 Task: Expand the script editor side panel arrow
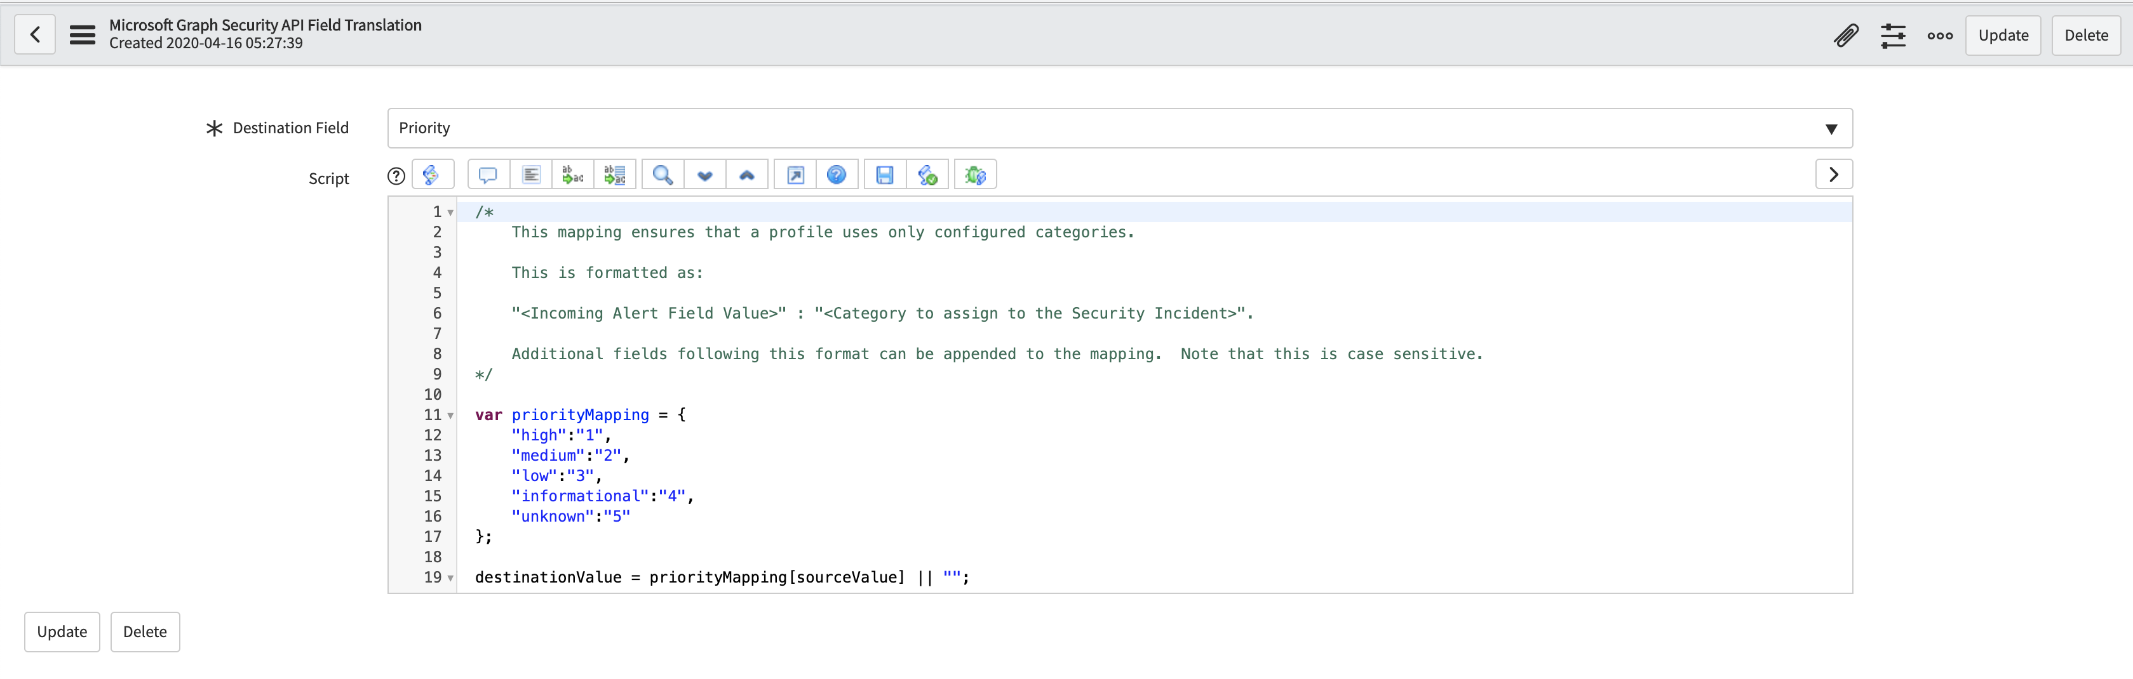[x=1833, y=175]
